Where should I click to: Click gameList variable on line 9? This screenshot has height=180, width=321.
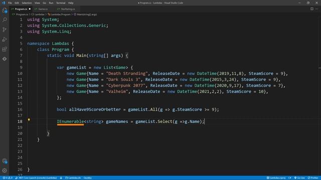pos(76,67)
